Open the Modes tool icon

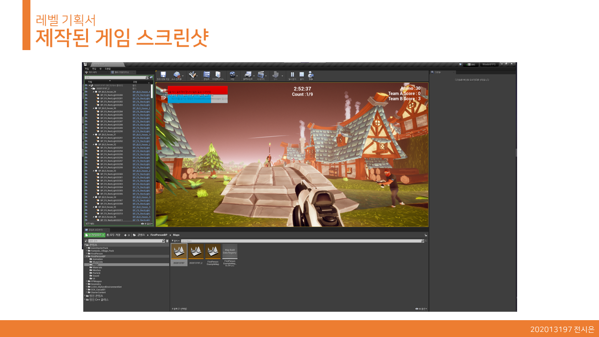coord(192,75)
